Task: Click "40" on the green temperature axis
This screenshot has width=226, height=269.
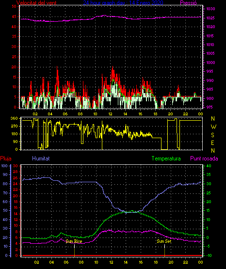Action: [x=209, y=166]
